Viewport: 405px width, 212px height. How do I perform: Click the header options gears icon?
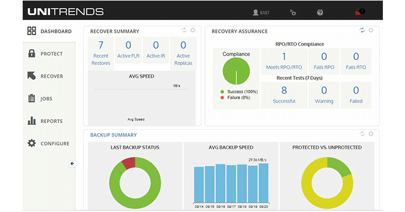point(293,12)
